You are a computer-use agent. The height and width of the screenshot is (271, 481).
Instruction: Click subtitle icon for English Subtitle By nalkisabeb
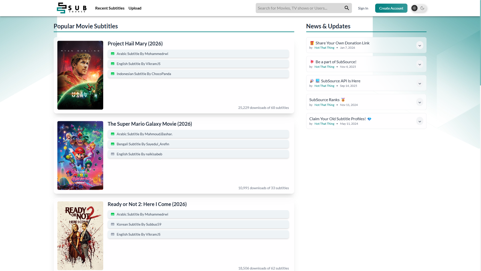tap(113, 154)
